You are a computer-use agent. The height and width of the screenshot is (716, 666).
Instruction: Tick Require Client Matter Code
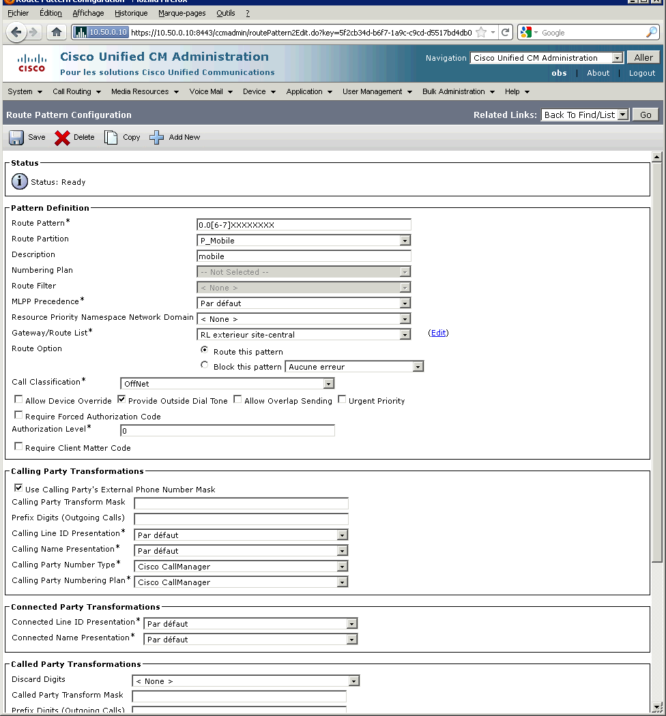[x=18, y=447]
